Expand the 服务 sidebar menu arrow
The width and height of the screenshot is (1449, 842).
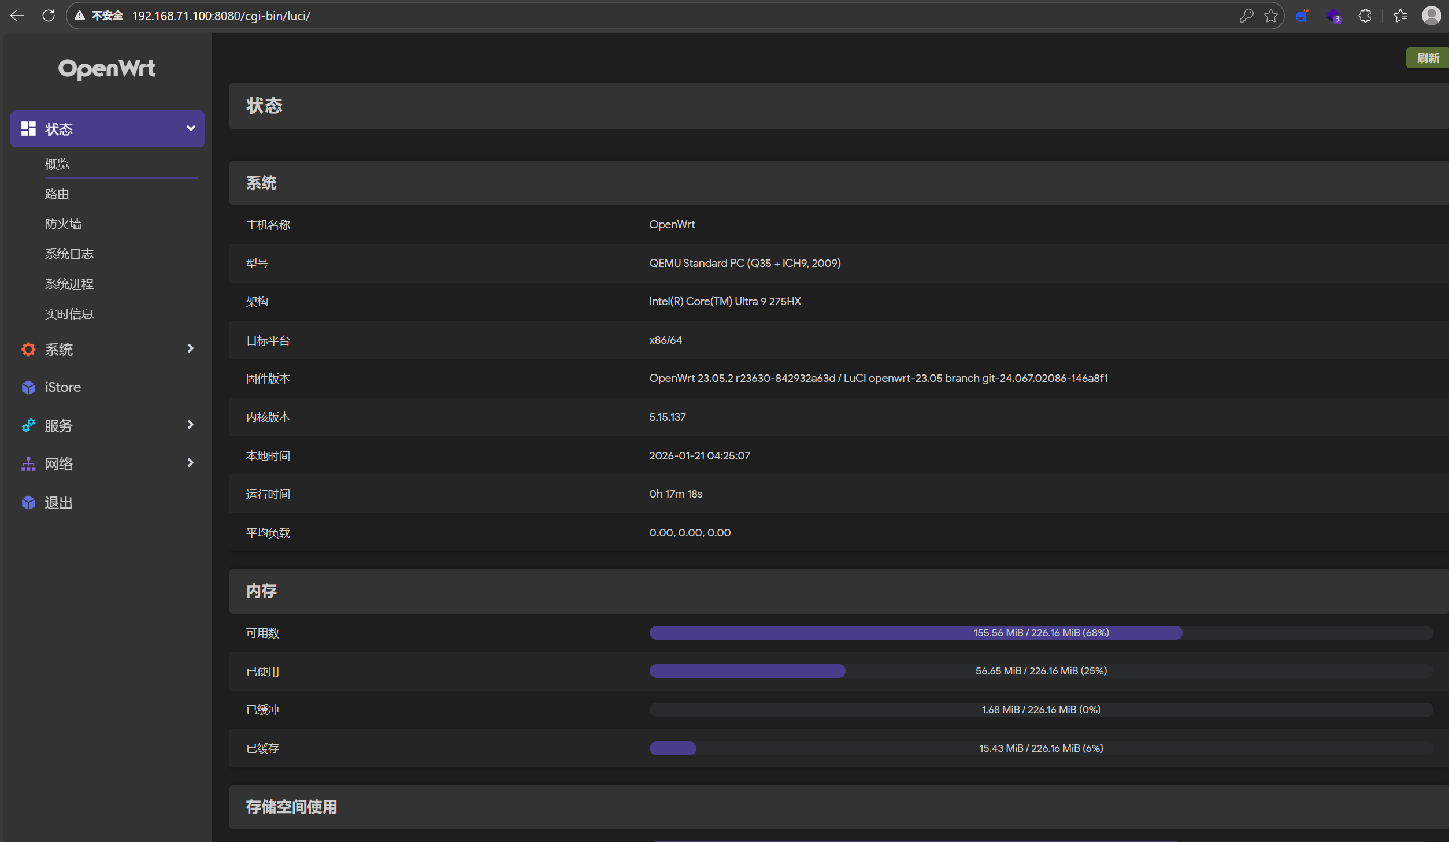[x=190, y=425]
